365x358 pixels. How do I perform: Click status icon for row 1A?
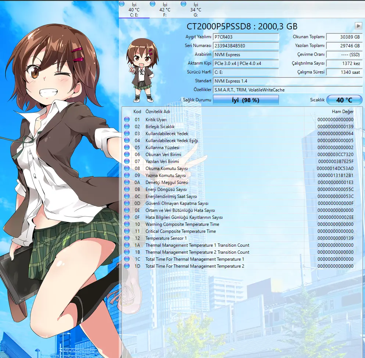click(127, 245)
